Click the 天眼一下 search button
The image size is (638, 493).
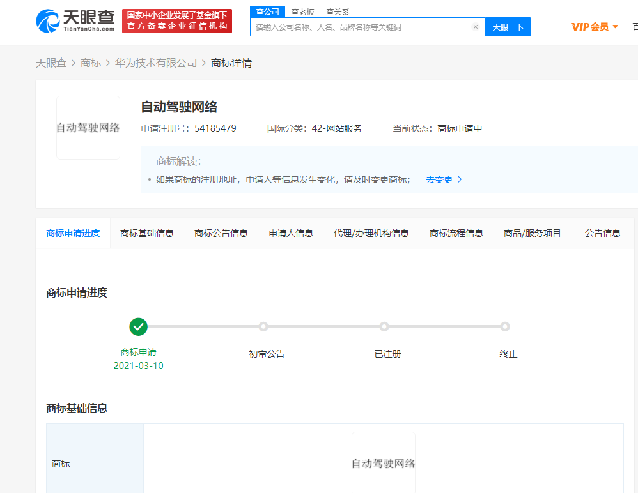click(x=508, y=27)
